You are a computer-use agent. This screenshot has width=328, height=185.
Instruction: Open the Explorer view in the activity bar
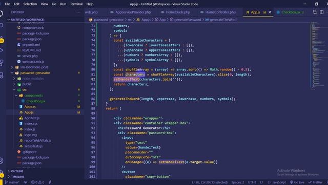[x=1, y=14]
